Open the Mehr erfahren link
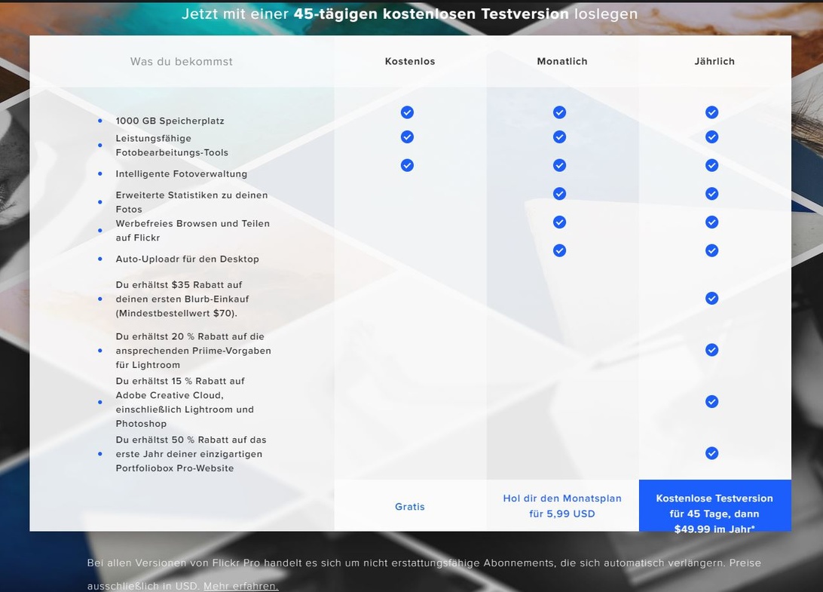Viewport: 823px width, 592px height. pyautogui.click(x=240, y=586)
